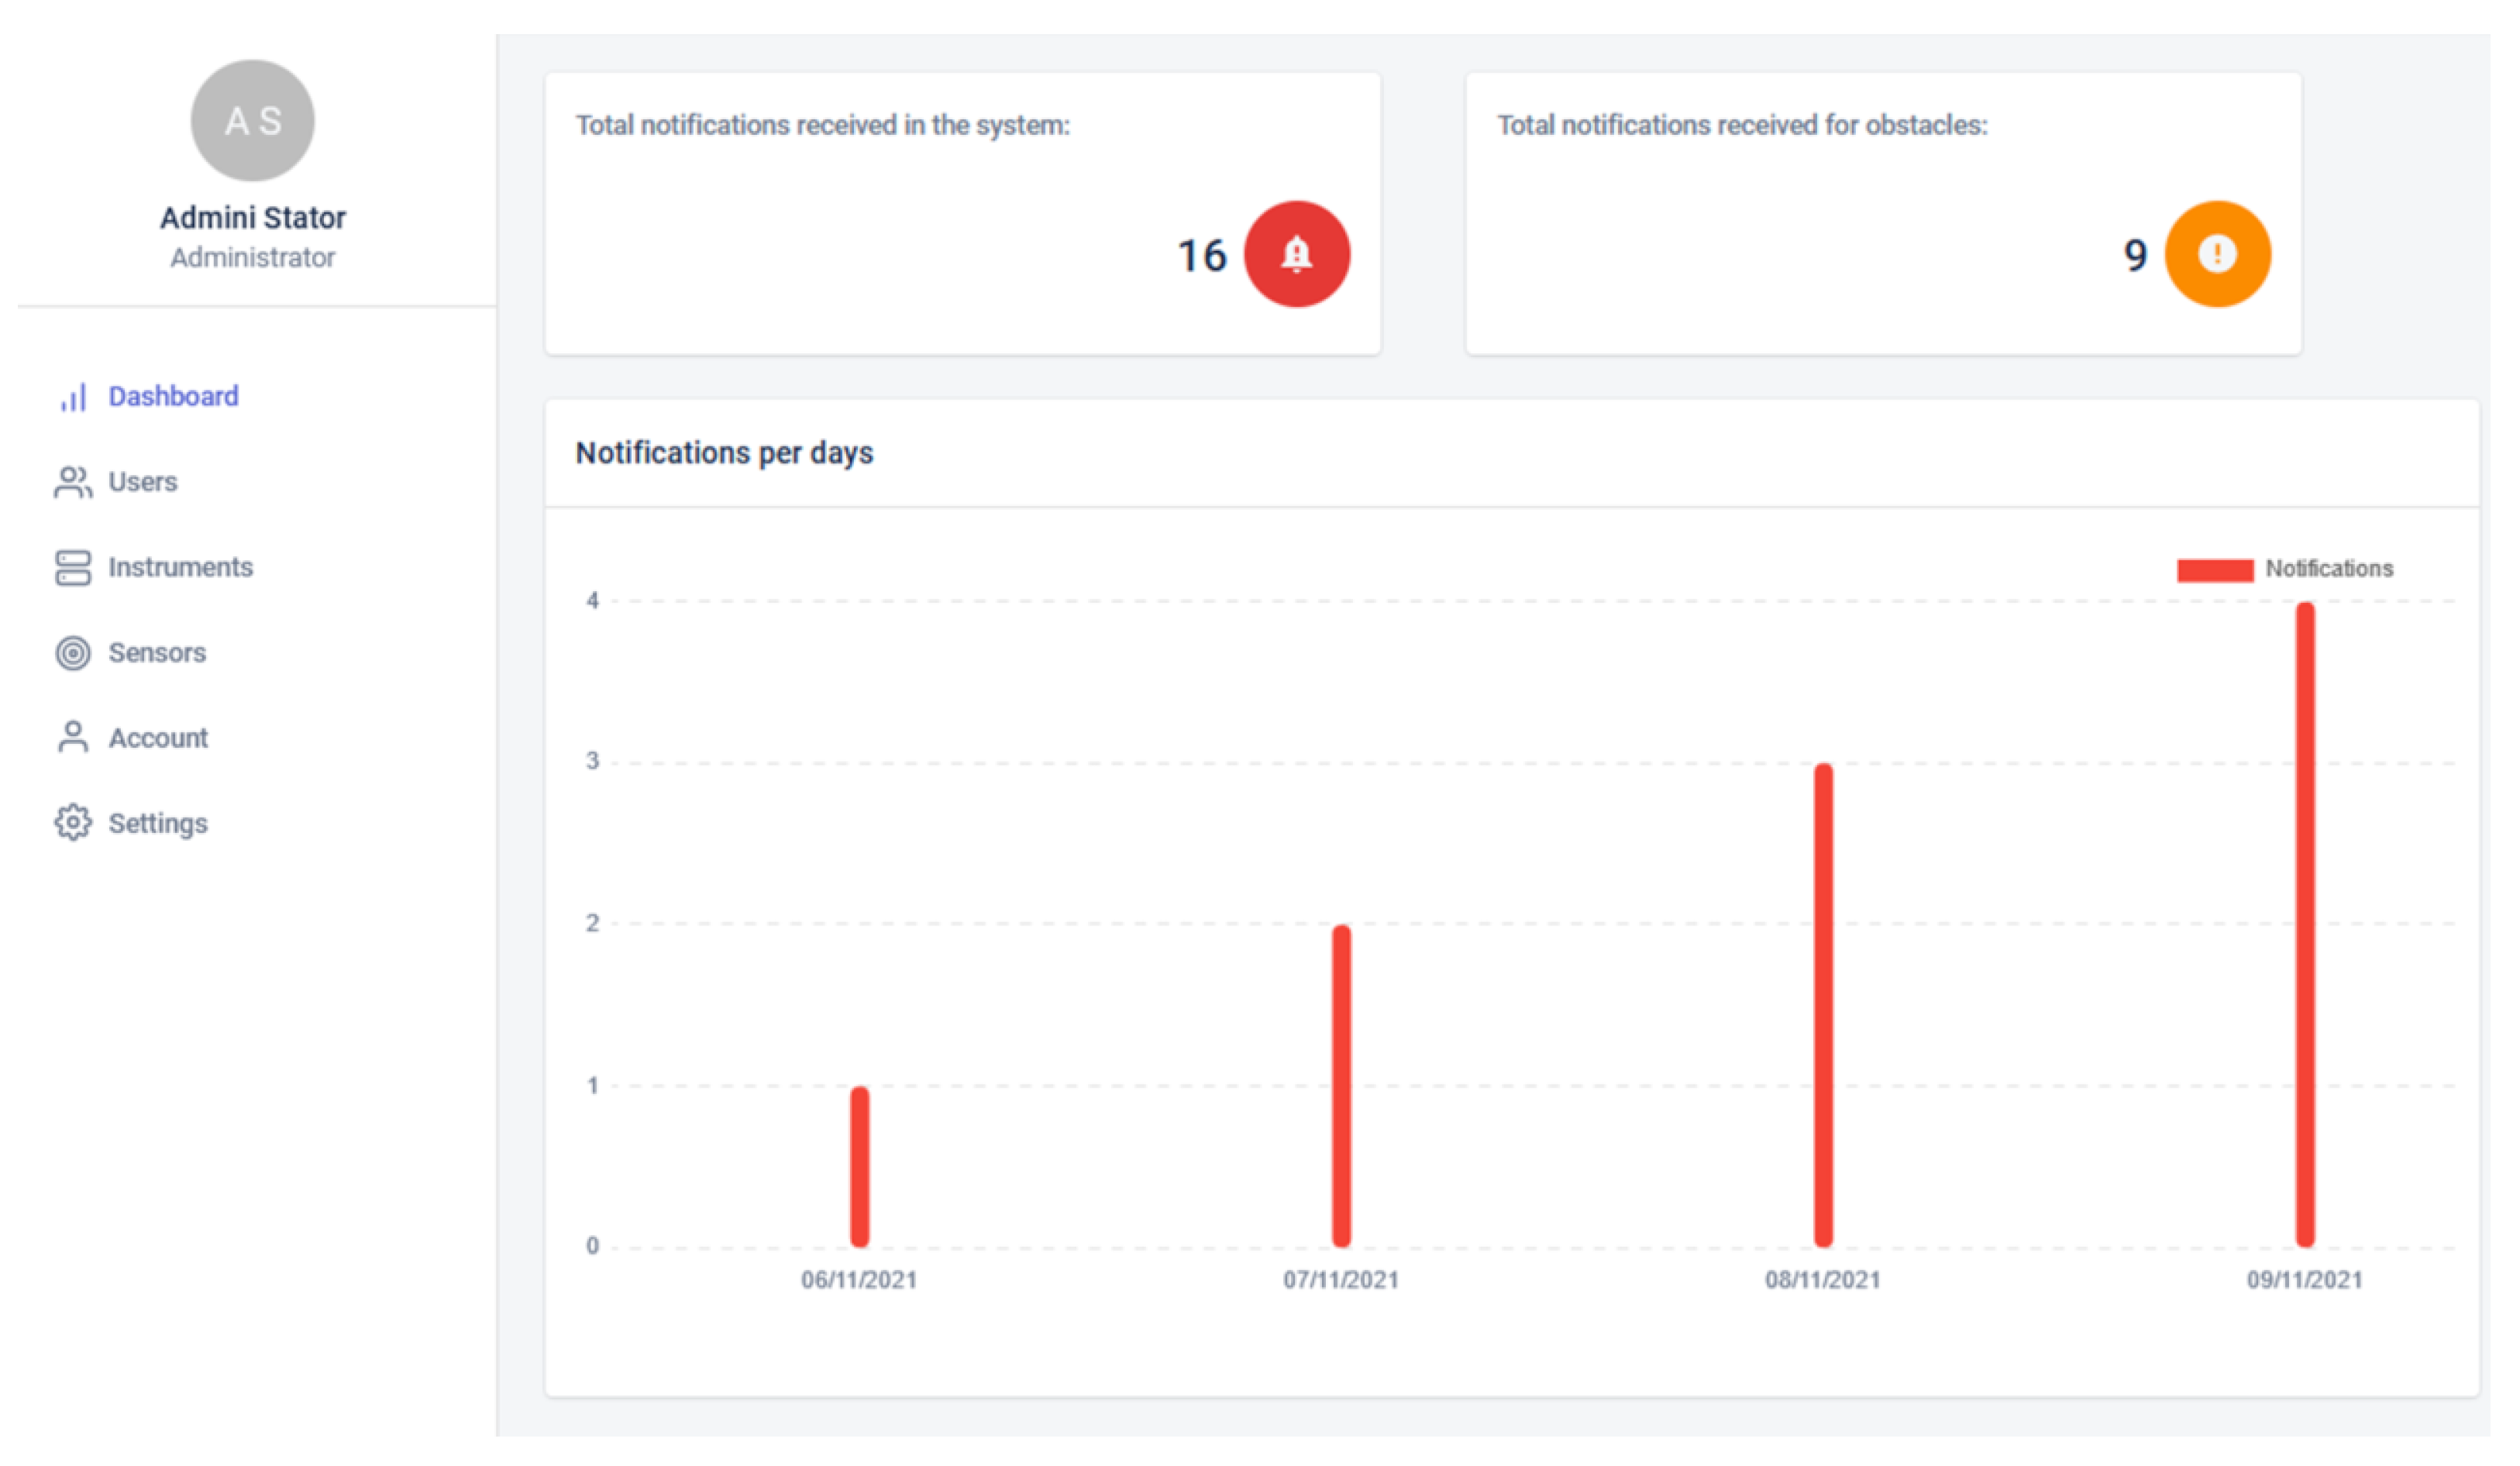Toggle the Notifications legend label

(2329, 568)
